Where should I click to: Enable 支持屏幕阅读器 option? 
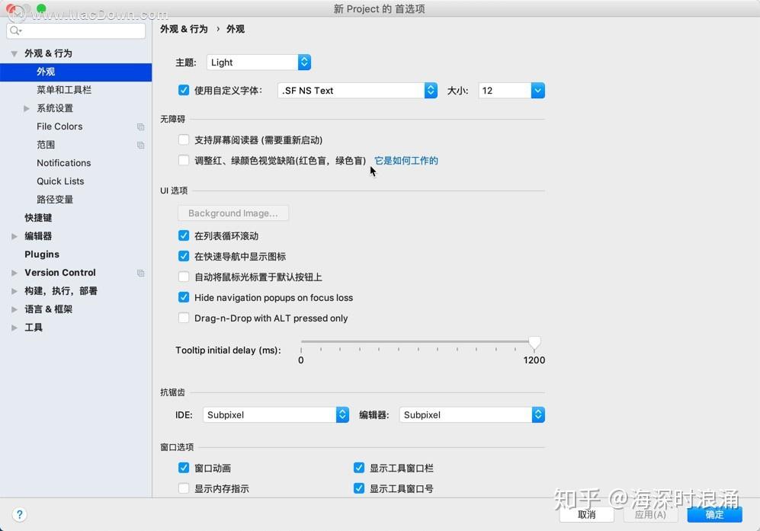[x=184, y=139]
